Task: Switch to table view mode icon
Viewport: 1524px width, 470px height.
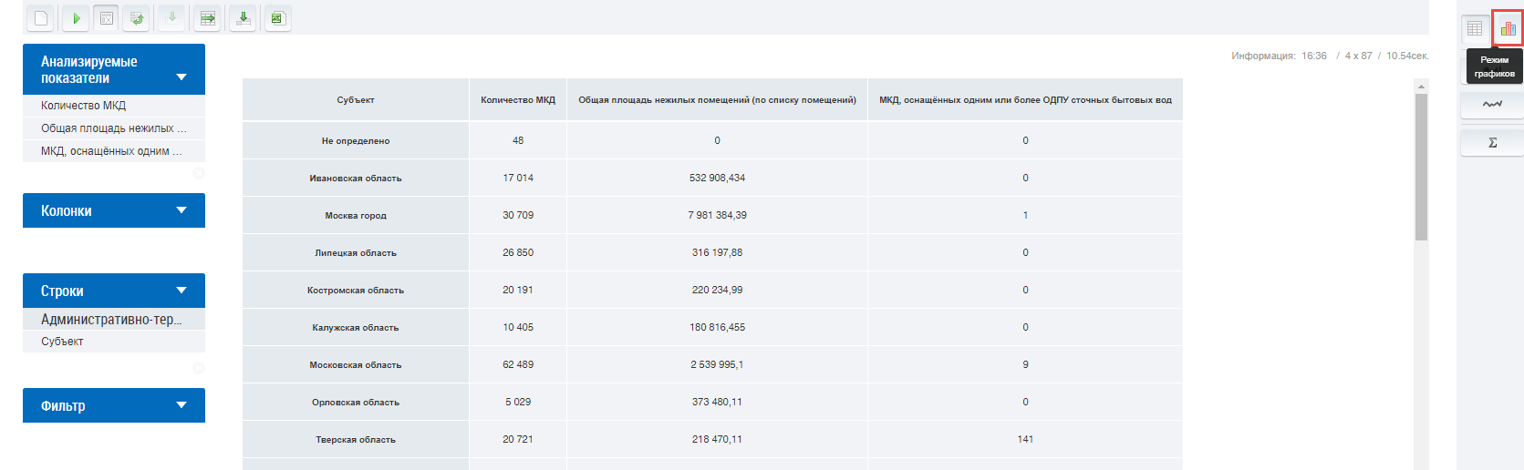Action: [x=1475, y=28]
